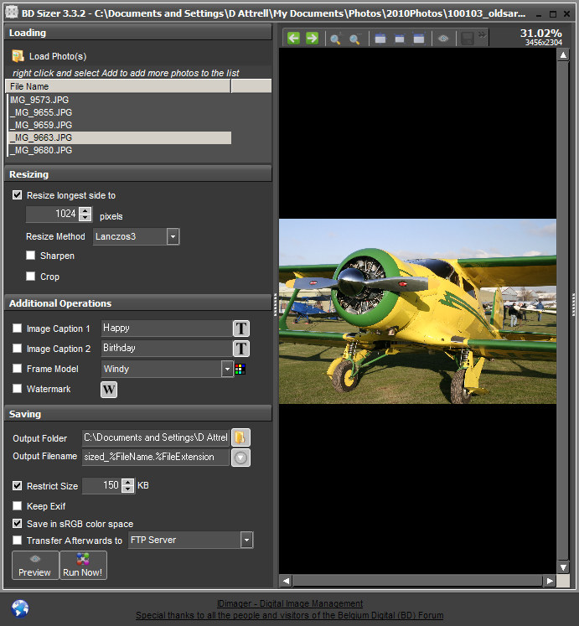Viewport: 579px width, 626px height.
Task: Open the FTP Server transfer dropdown
Action: click(246, 541)
